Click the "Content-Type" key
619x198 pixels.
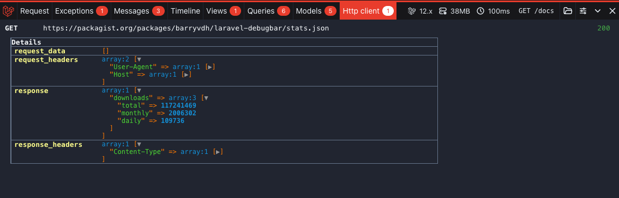coord(137,152)
